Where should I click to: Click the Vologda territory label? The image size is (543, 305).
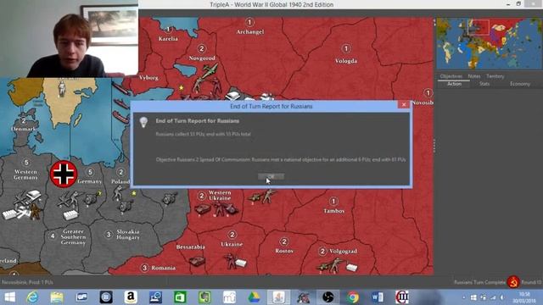[346, 61]
